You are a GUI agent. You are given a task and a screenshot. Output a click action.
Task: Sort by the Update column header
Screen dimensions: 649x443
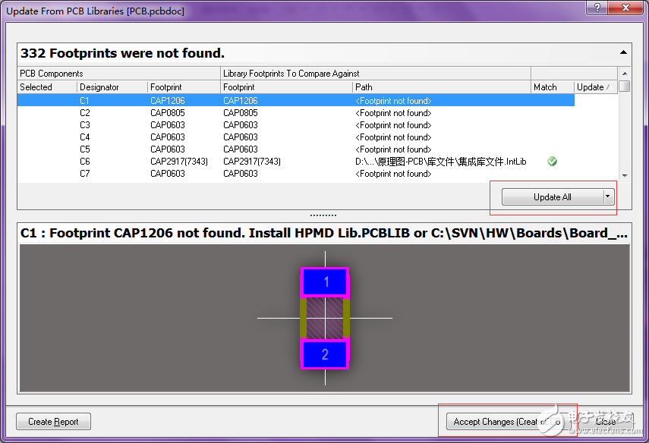point(594,87)
